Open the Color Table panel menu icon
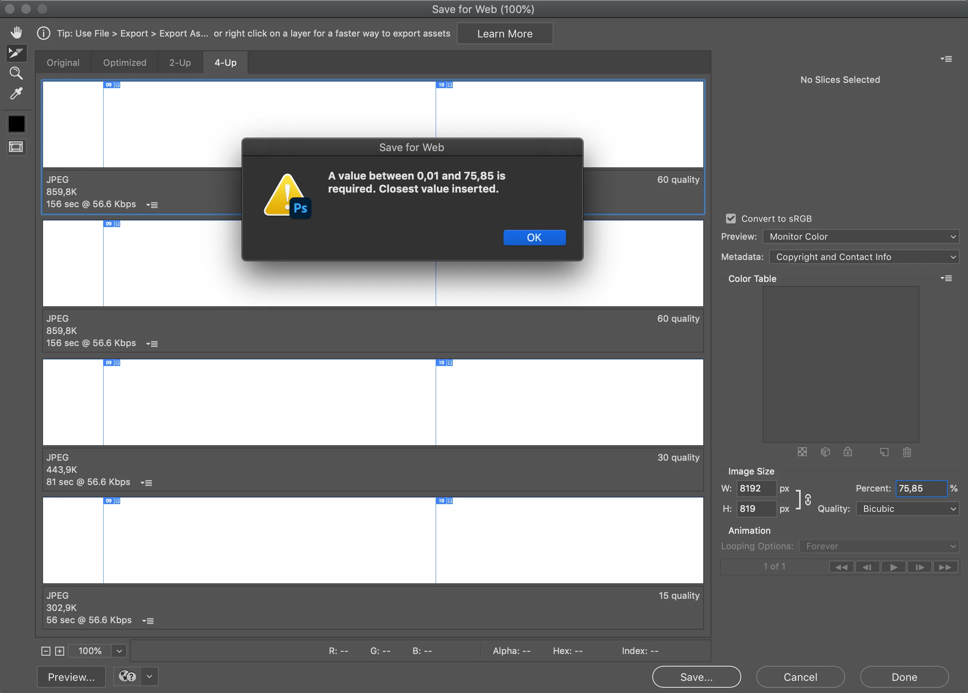Image resolution: width=968 pixels, height=693 pixels. point(946,278)
